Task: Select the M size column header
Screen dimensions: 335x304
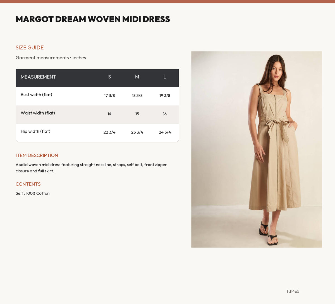Action: (x=137, y=77)
